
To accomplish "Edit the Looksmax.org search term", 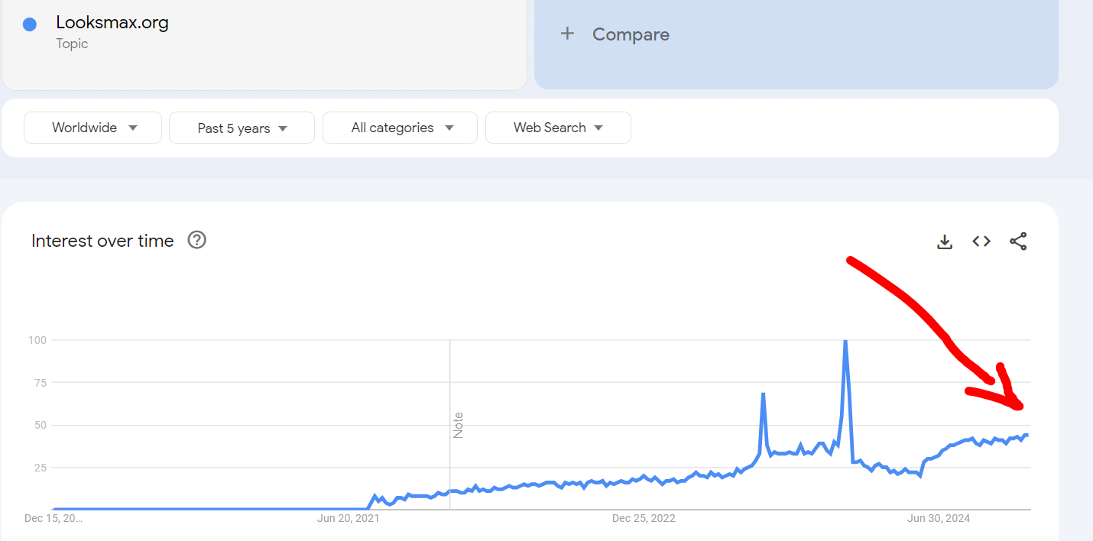I will [x=112, y=23].
